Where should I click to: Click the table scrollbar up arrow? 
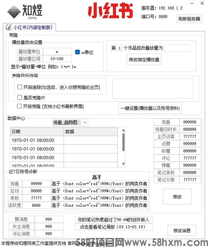click(x=123, y=130)
